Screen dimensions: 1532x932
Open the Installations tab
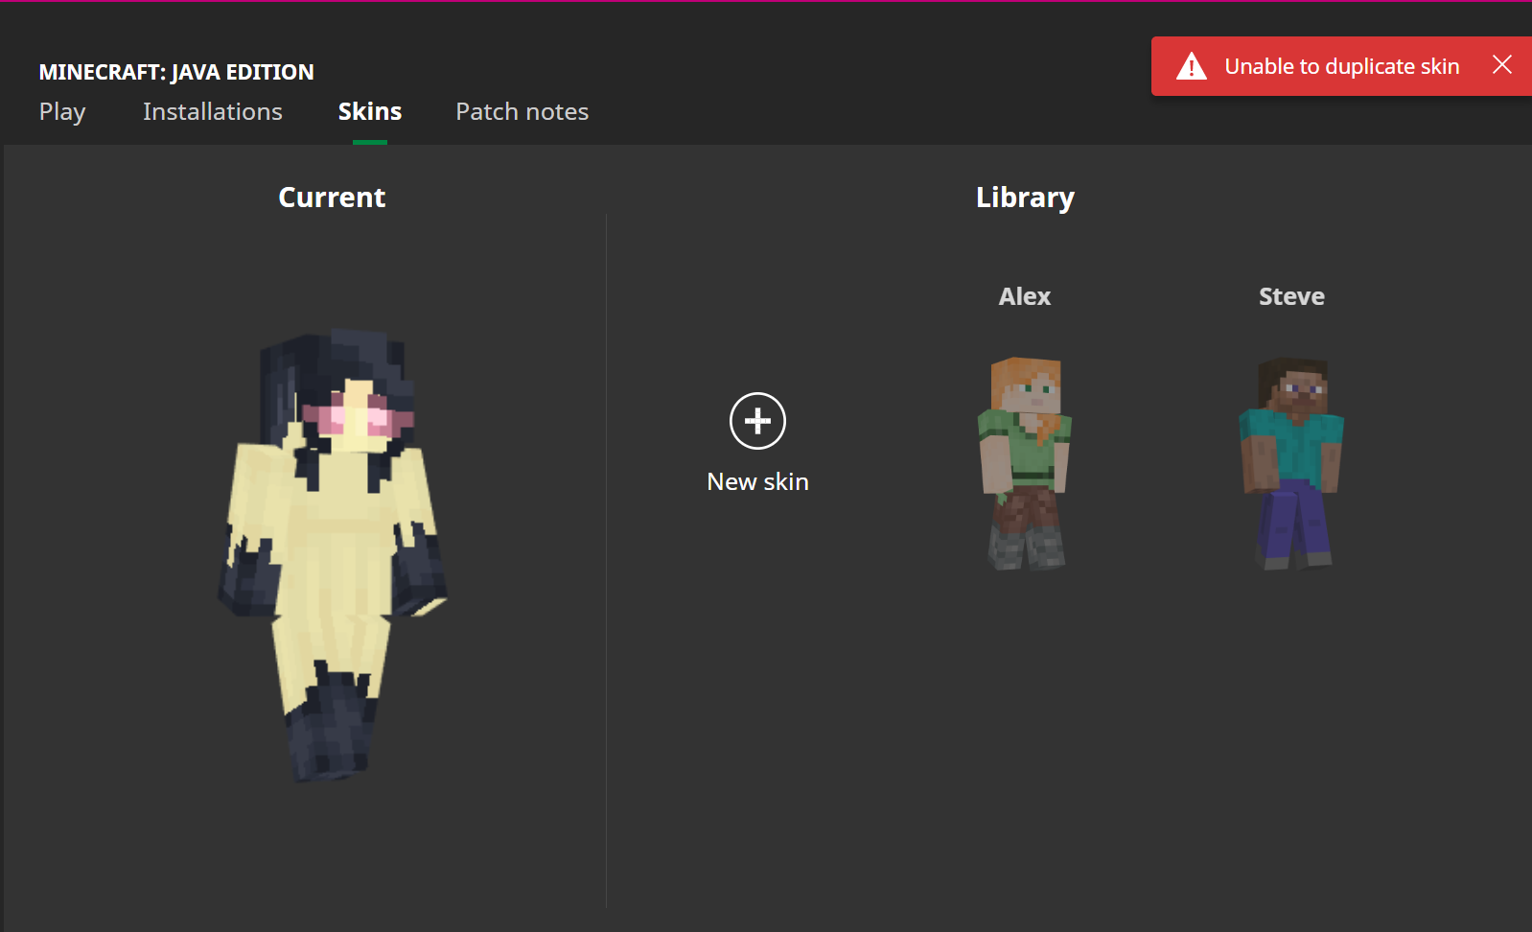tap(213, 111)
